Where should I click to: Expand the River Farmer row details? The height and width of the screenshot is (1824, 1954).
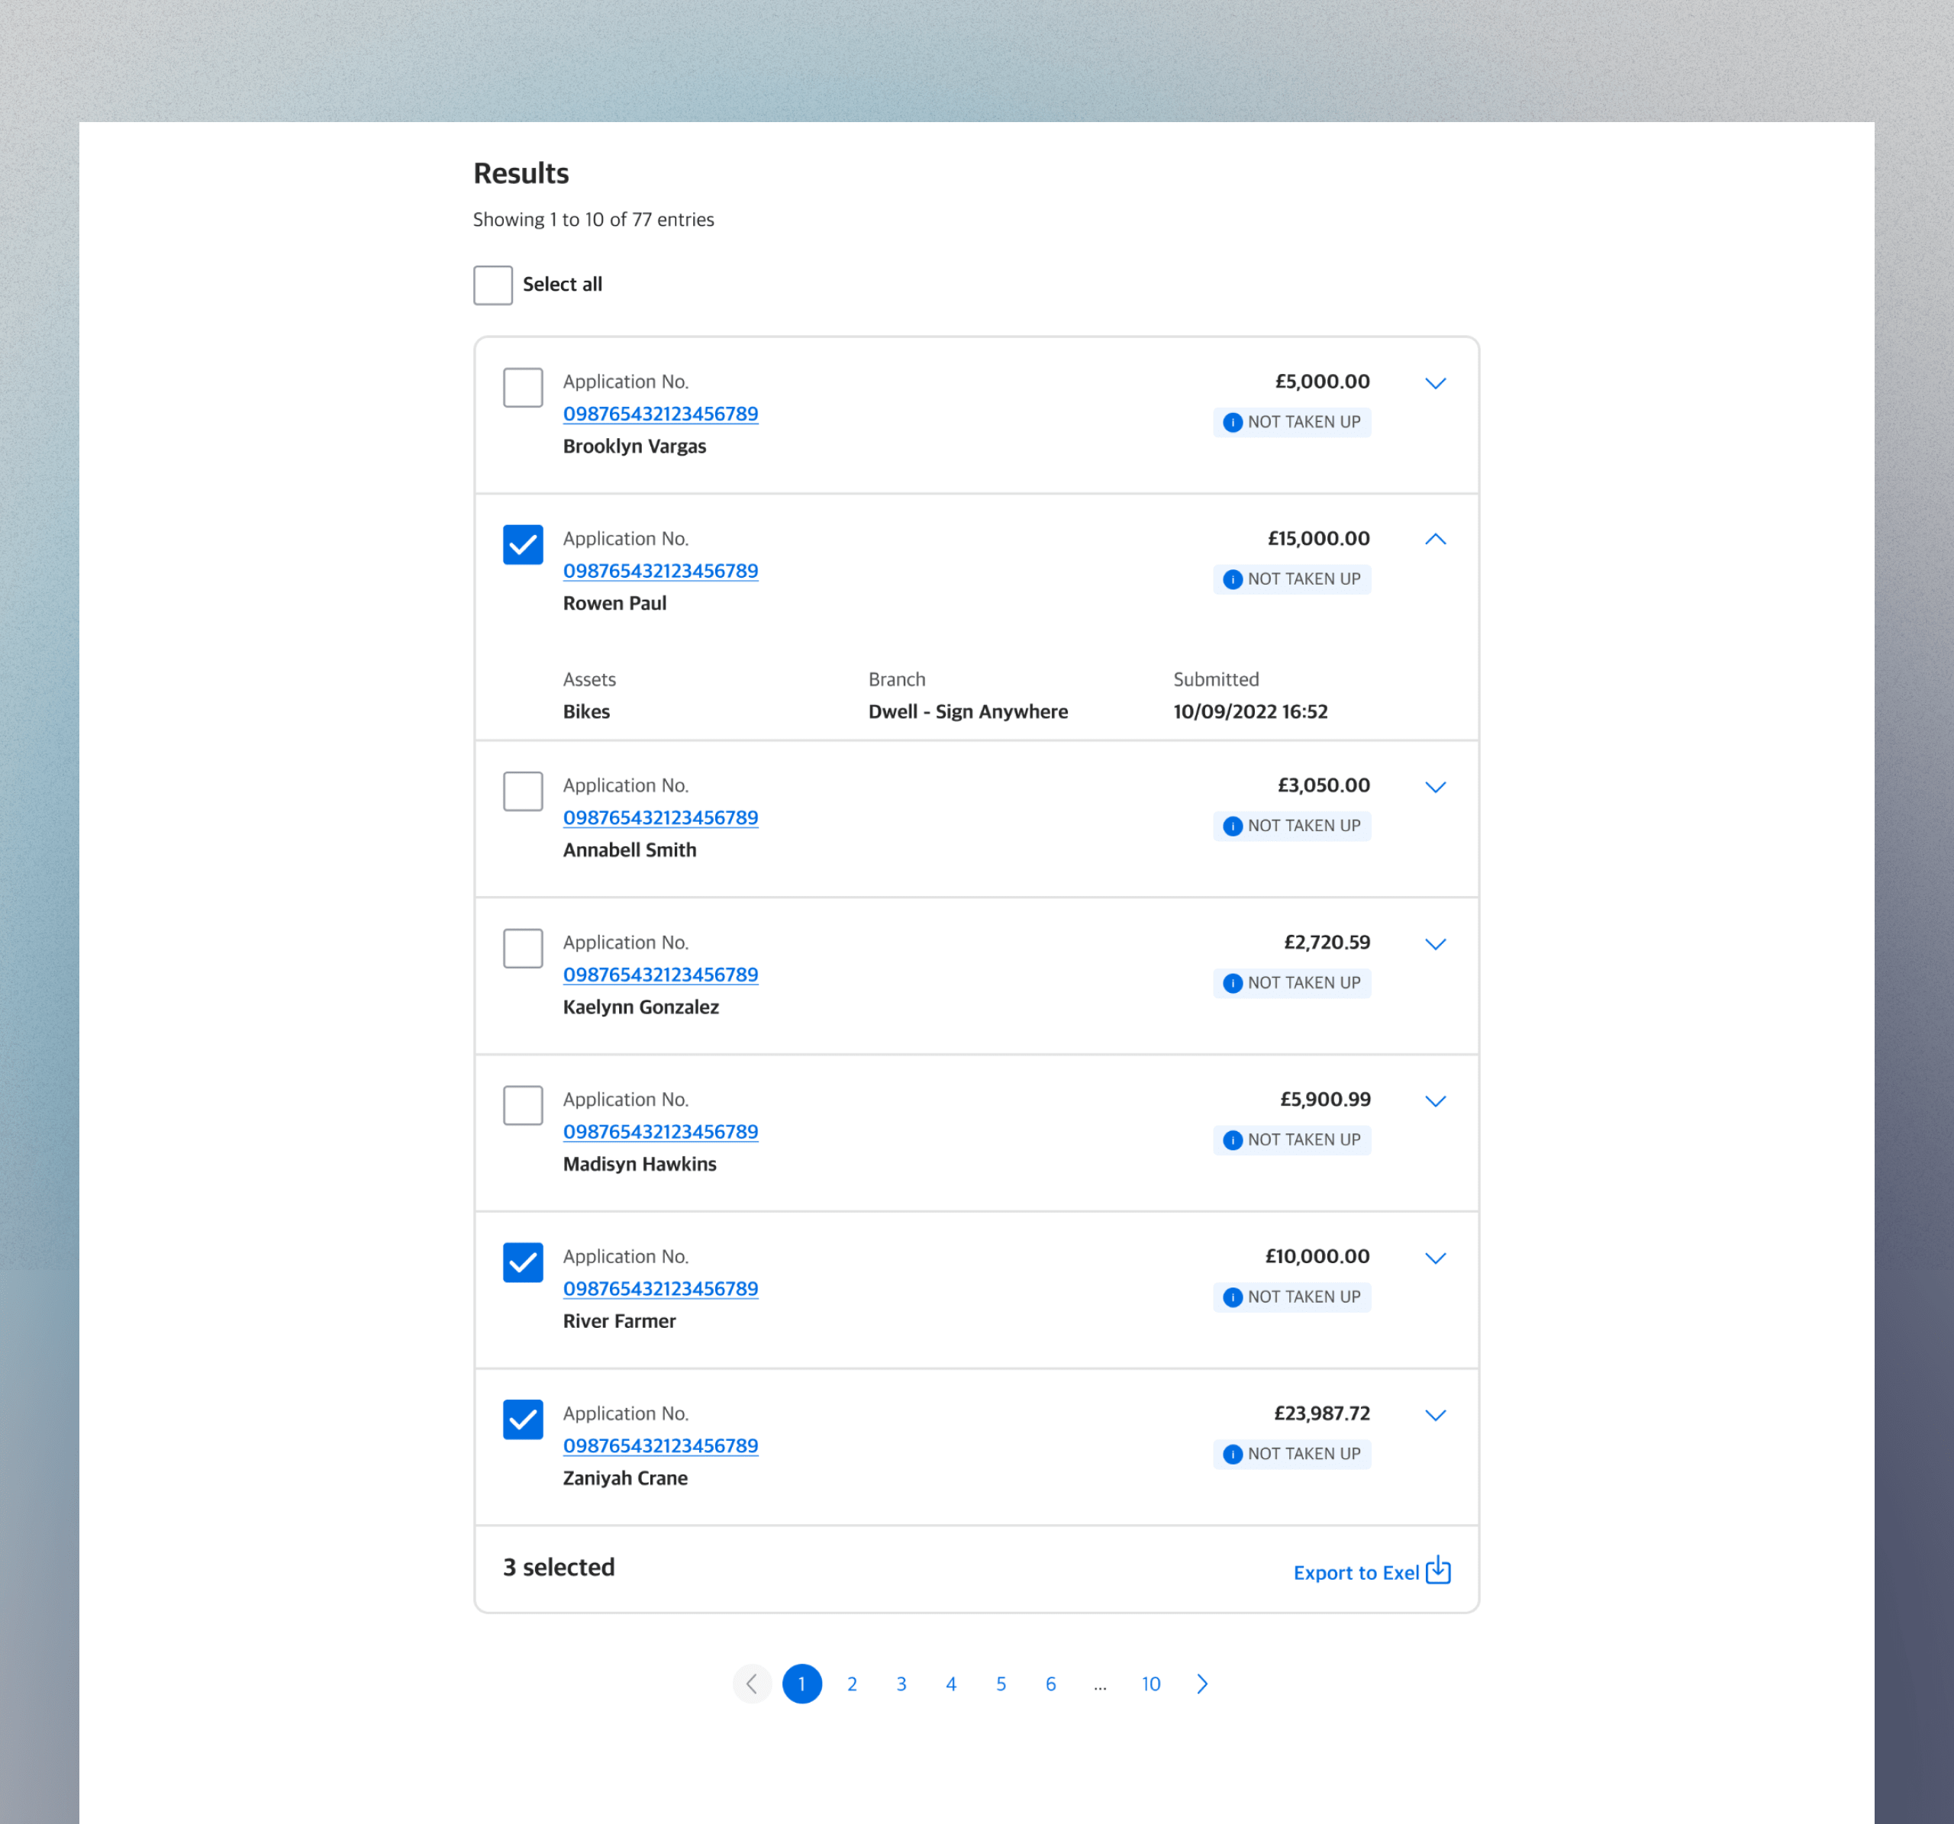click(x=1435, y=1259)
